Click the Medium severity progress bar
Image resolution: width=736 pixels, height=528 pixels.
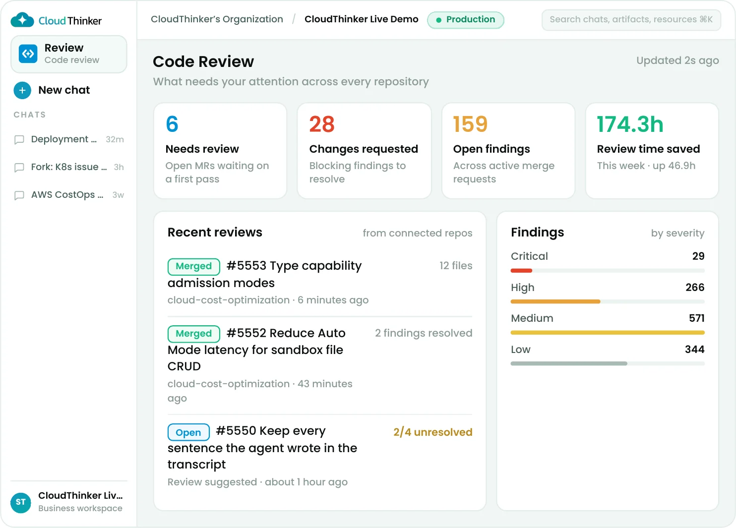pyautogui.click(x=608, y=333)
